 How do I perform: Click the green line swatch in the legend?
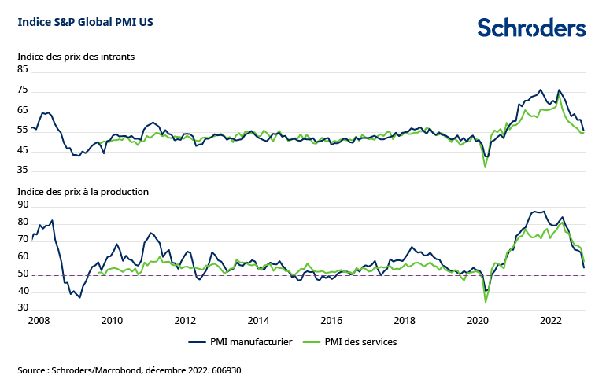[x=312, y=342]
